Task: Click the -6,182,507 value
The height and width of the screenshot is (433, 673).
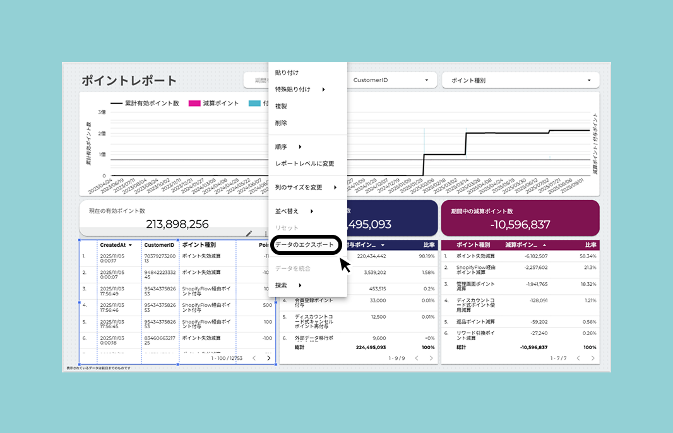Action: tap(535, 256)
